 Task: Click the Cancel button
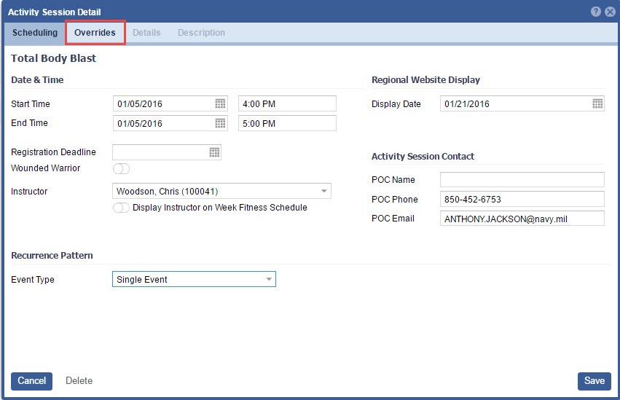pyautogui.click(x=31, y=381)
